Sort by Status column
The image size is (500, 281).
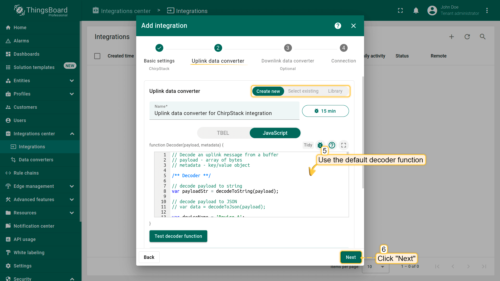[x=402, y=56]
